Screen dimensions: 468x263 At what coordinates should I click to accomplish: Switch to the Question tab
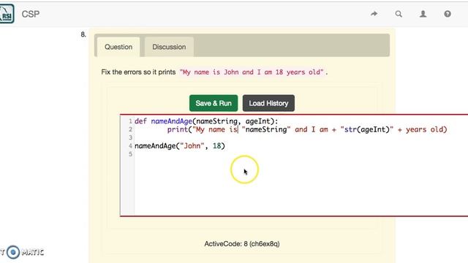(x=118, y=47)
